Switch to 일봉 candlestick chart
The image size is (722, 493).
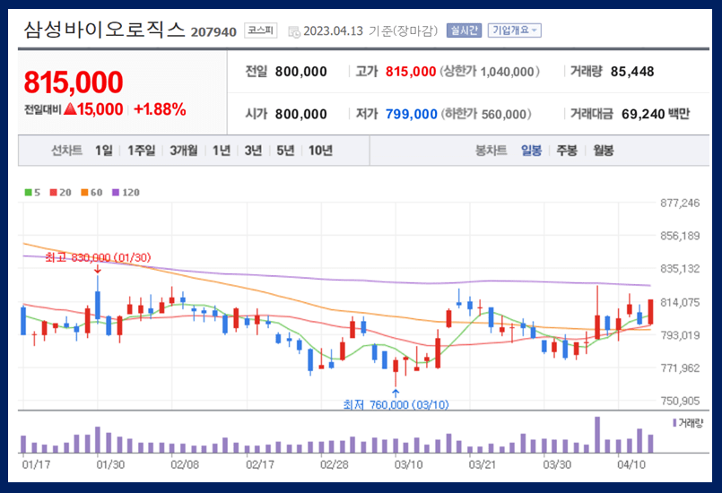[x=531, y=151]
